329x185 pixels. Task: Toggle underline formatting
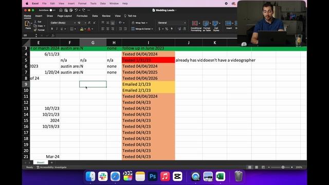click(62, 29)
